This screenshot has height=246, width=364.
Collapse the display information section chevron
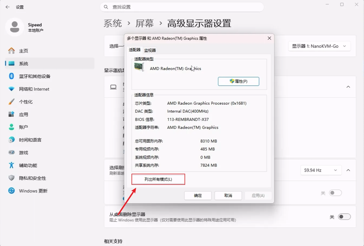click(x=348, y=87)
